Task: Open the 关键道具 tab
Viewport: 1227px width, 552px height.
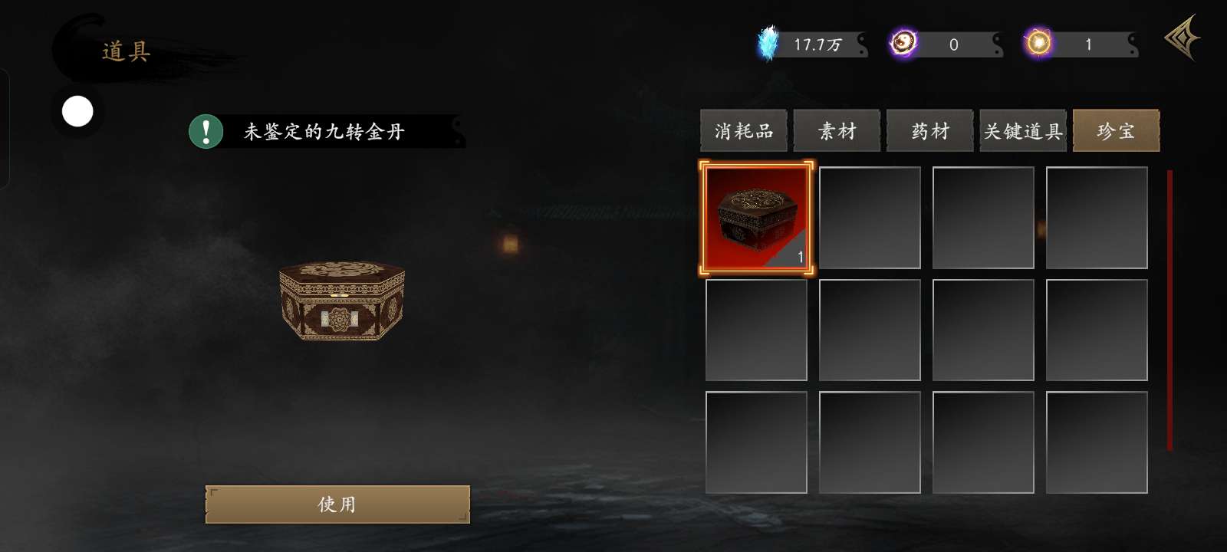Action: pos(1023,131)
